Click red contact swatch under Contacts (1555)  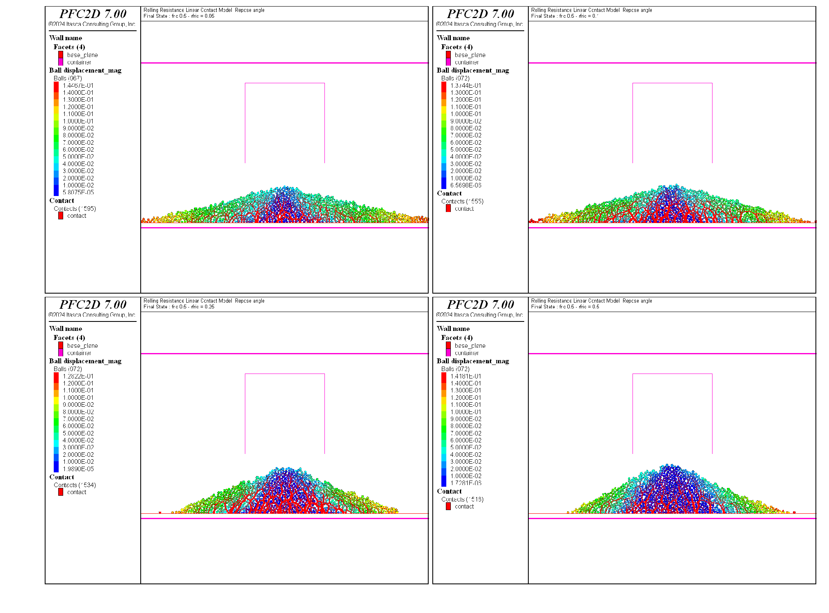pos(448,208)
